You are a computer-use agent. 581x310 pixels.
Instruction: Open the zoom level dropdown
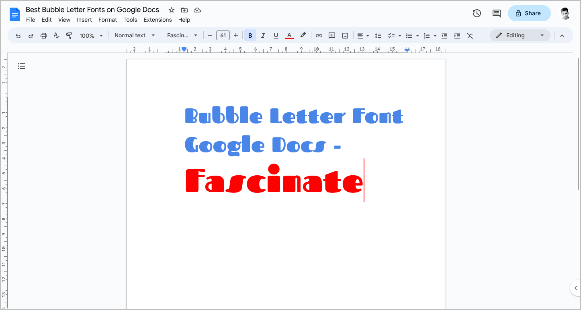(x=91, y=35)
